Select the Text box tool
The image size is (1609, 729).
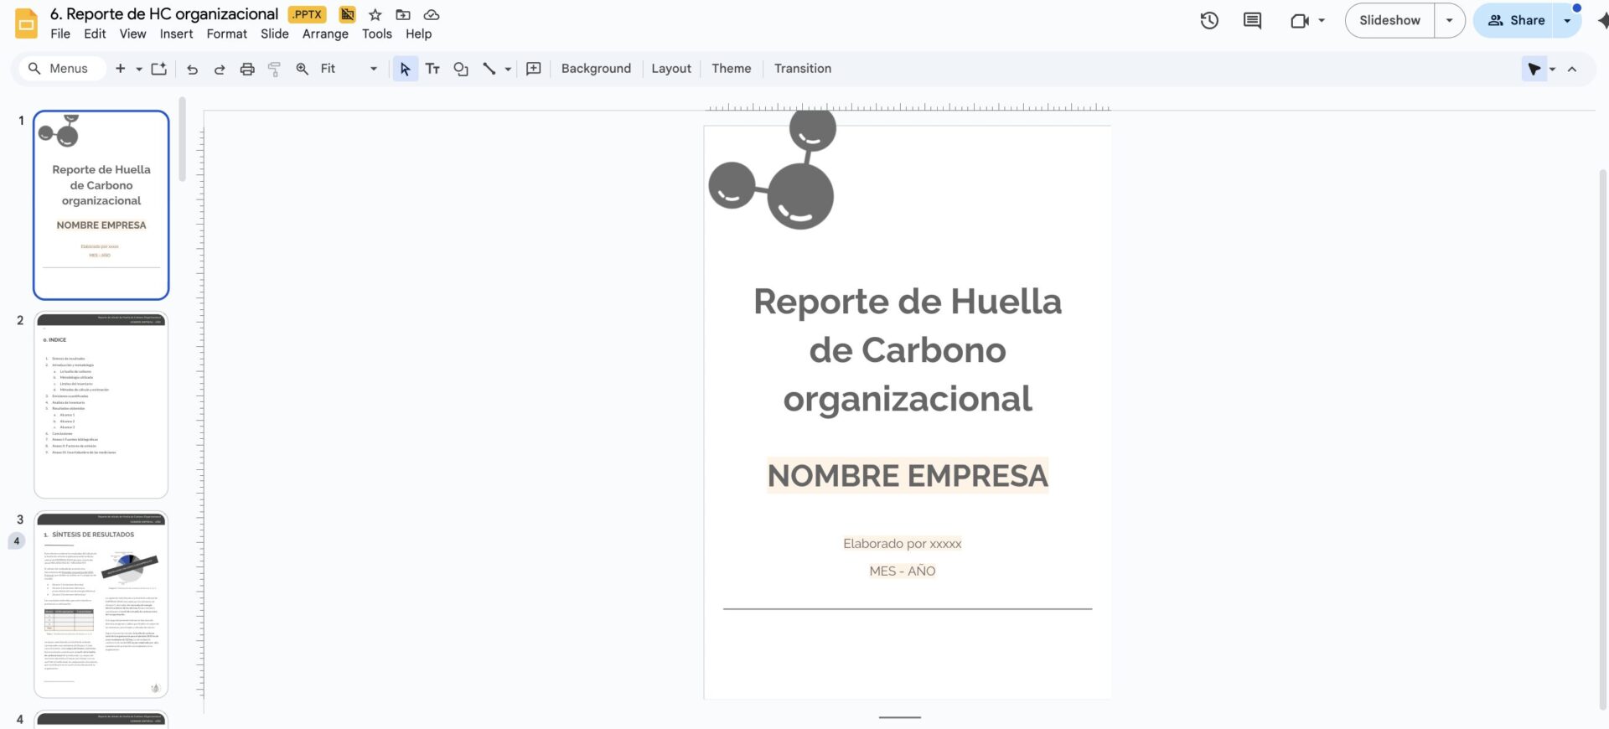[x=432, y=69]
